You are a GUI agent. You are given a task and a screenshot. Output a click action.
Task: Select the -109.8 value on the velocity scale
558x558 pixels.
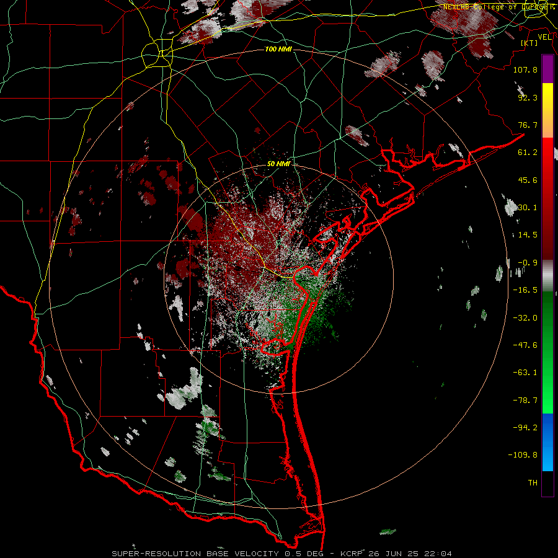coord(523,455)
